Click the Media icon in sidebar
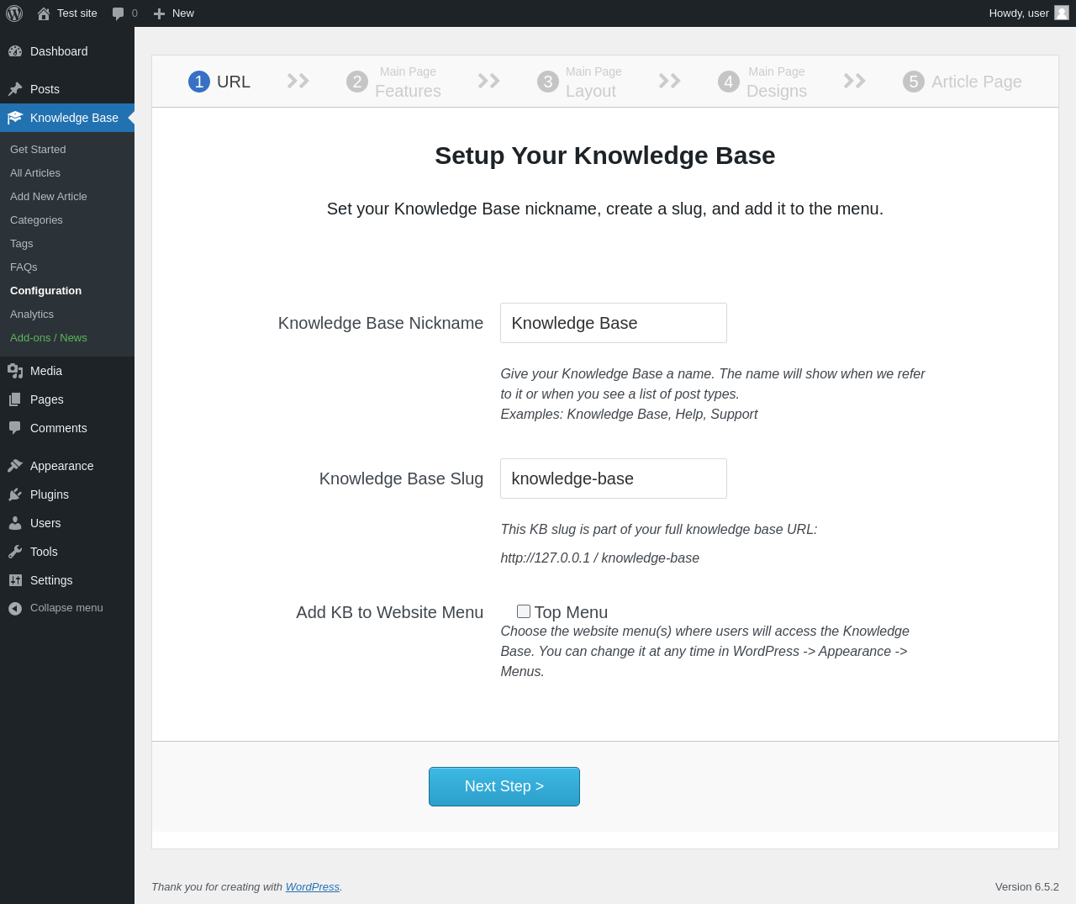The width and height of the screenshot is (1076, 904). [x=15, y=371]
